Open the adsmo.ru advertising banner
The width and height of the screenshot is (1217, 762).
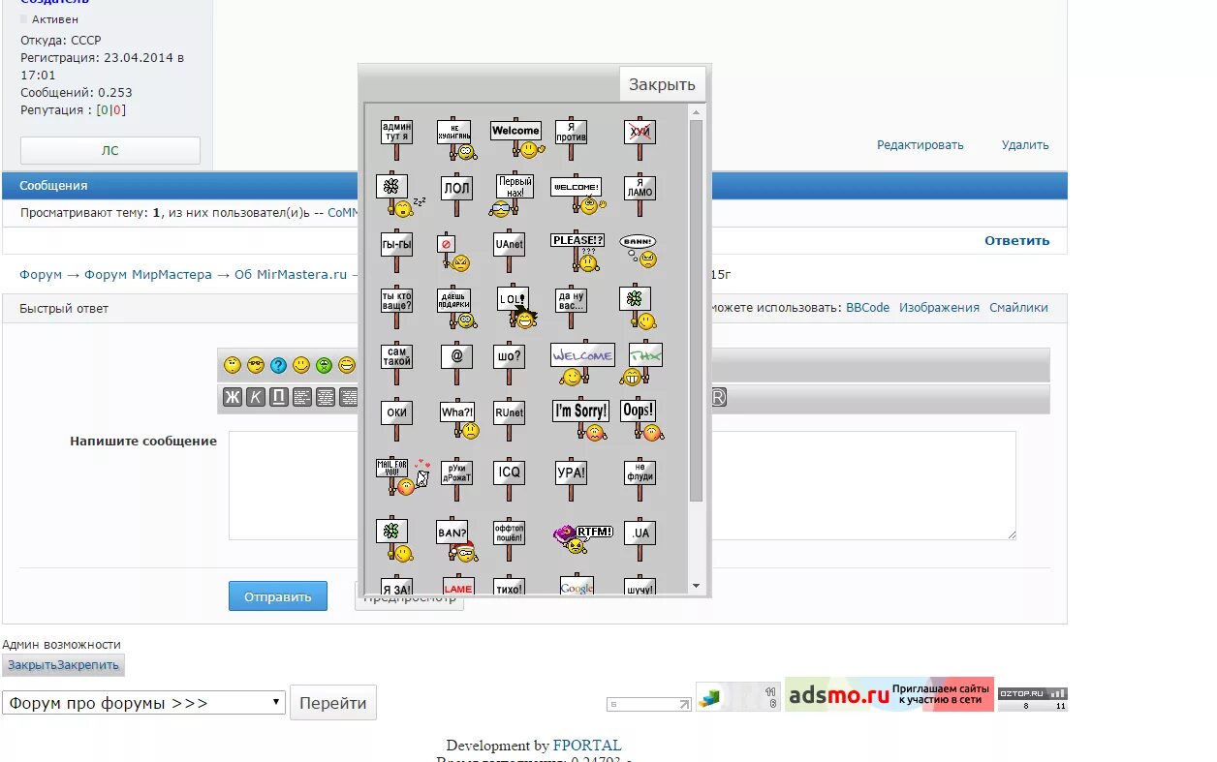(889, 694)
